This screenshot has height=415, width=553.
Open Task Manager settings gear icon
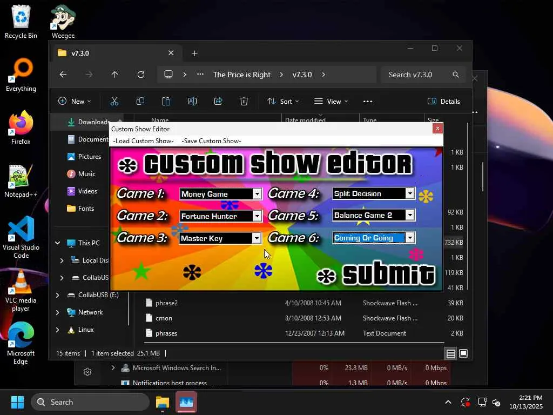tap(87, 372)
